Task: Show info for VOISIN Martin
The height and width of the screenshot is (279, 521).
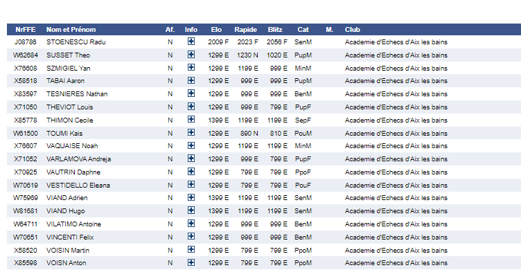Action: (x=191, y=249)
